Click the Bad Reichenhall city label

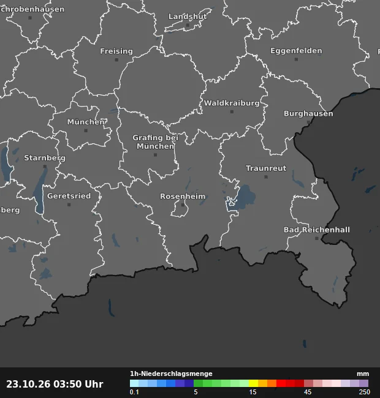[x=317, y=230]
